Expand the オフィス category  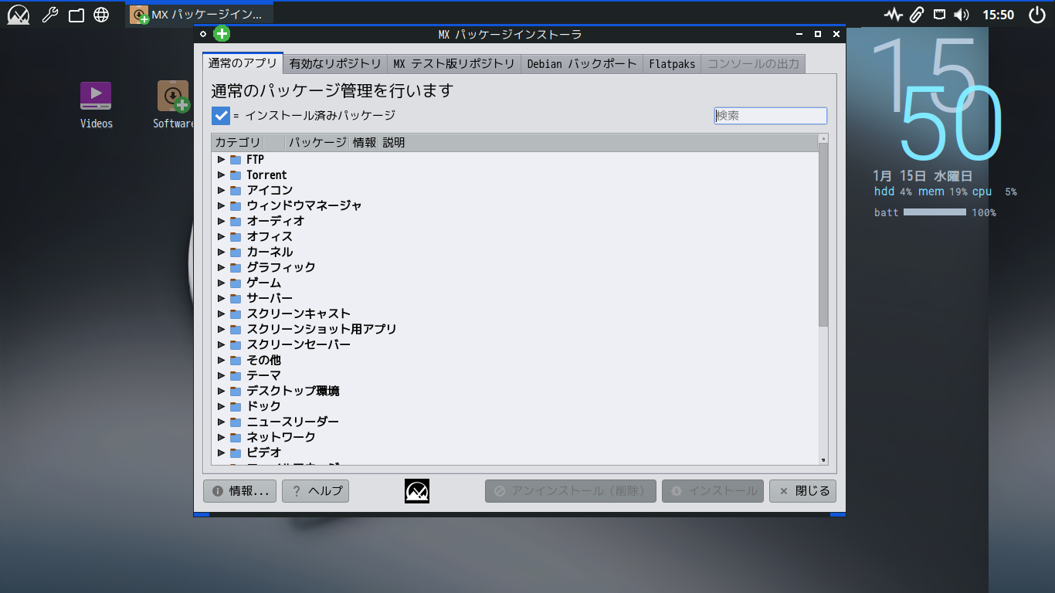click(221, 236)
